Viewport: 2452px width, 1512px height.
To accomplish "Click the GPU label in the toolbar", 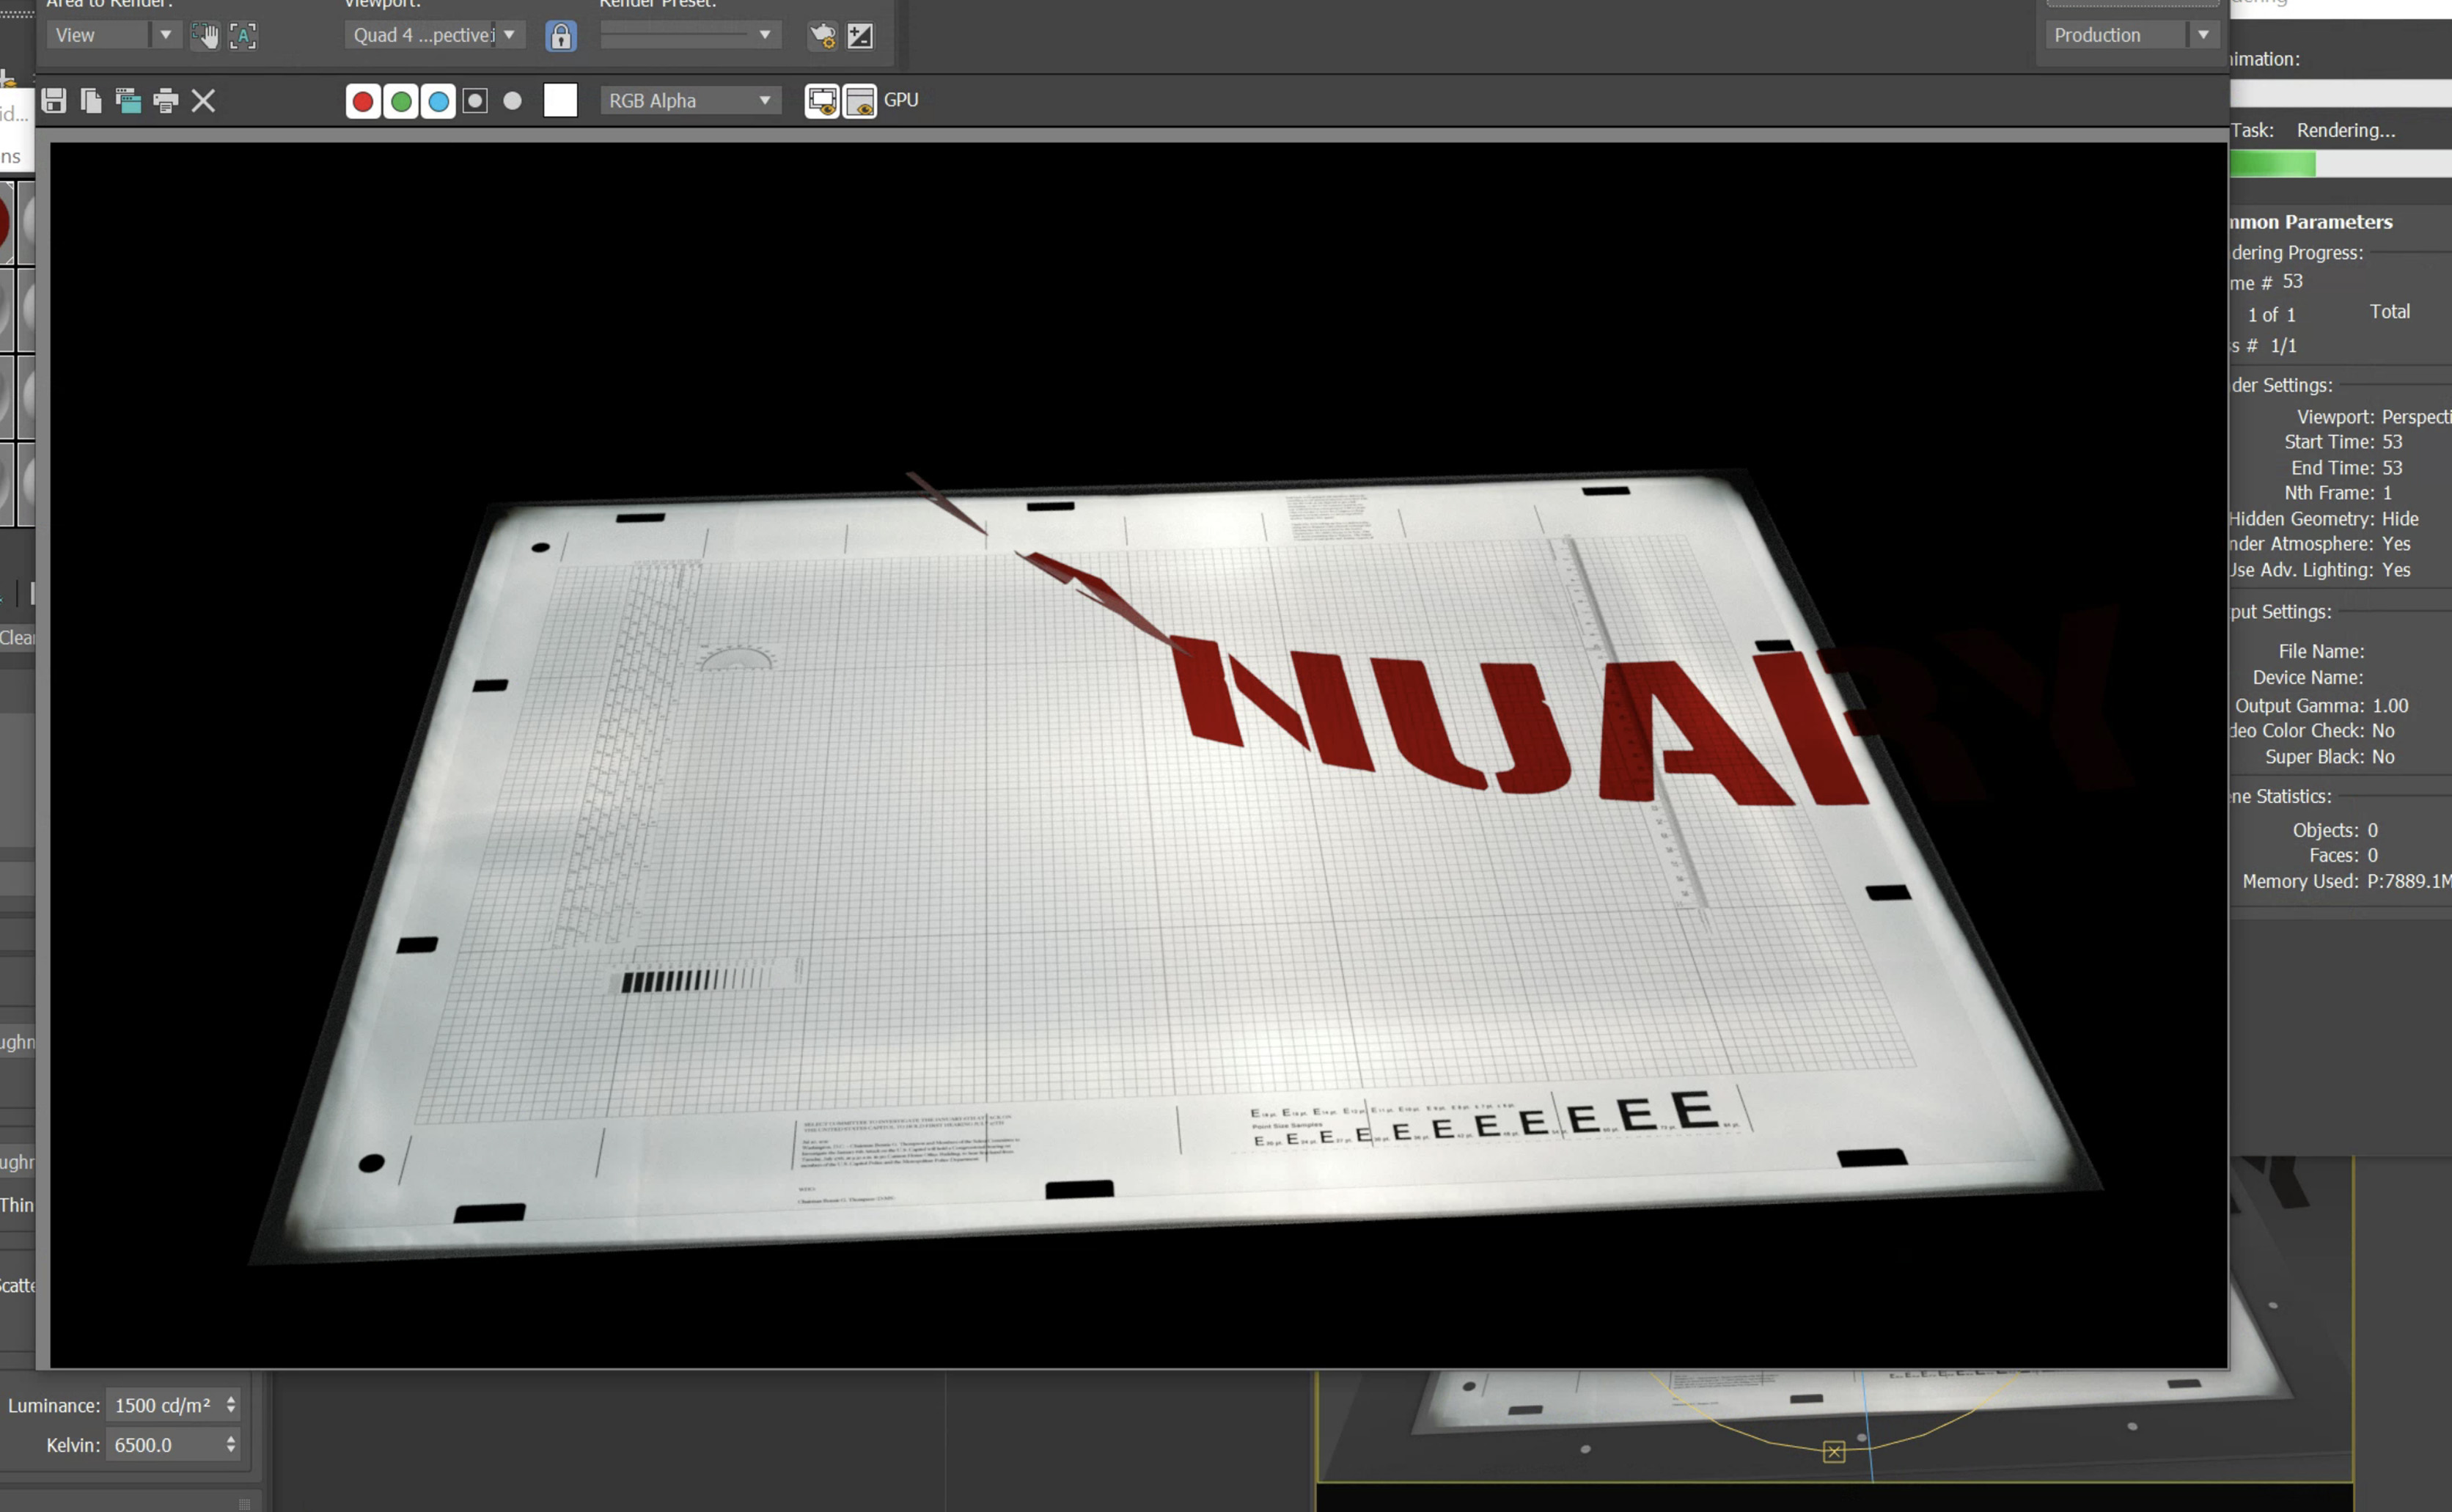I will pos(901,100).
